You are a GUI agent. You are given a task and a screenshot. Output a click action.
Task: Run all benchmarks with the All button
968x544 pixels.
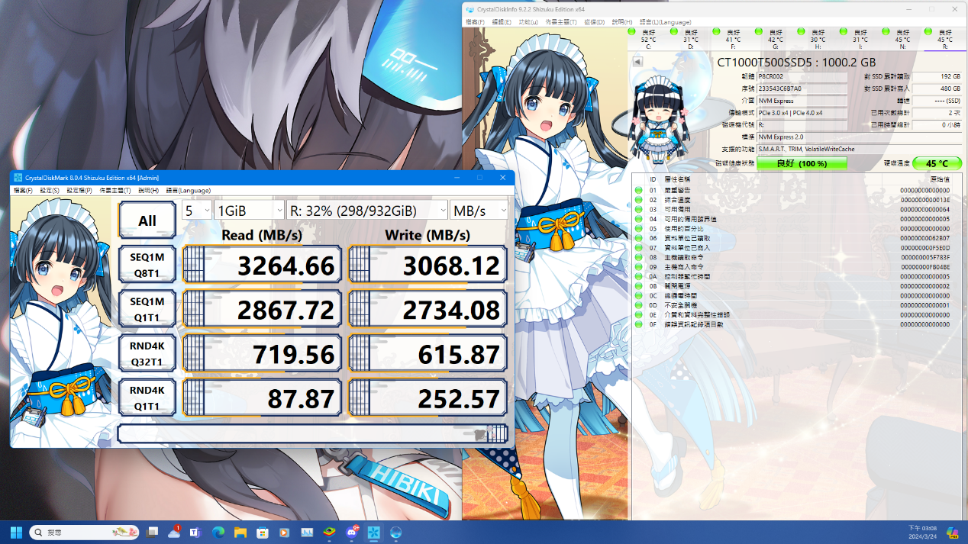(x=147, y=220)
